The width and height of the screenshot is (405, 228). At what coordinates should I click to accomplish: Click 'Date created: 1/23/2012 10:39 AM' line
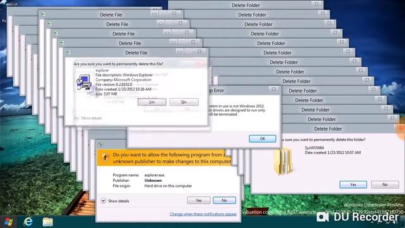pos(123,89)
